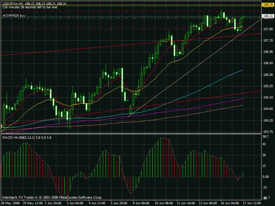275x206 pixels.
Task: Select the solid yellow horizontal line at 108.76
Action: (132, 5)
